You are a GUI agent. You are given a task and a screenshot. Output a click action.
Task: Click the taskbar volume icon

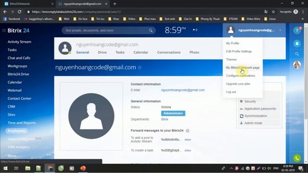269,168
